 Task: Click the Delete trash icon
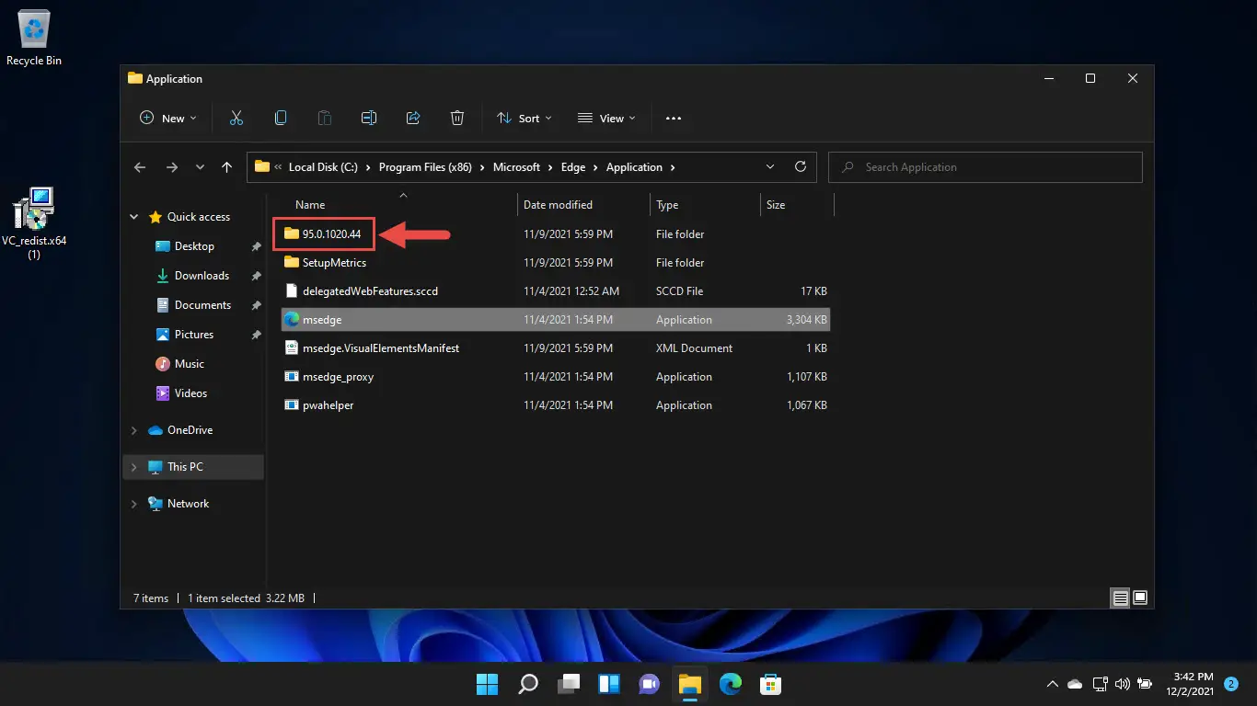[x=457, y=118]
